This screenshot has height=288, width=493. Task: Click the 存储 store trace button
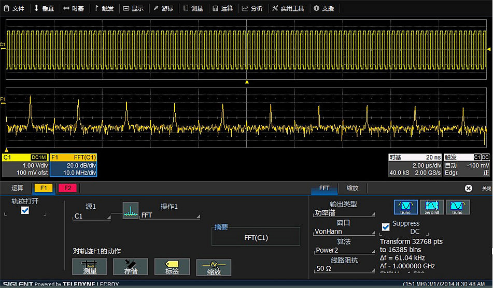tap(130, 267)
